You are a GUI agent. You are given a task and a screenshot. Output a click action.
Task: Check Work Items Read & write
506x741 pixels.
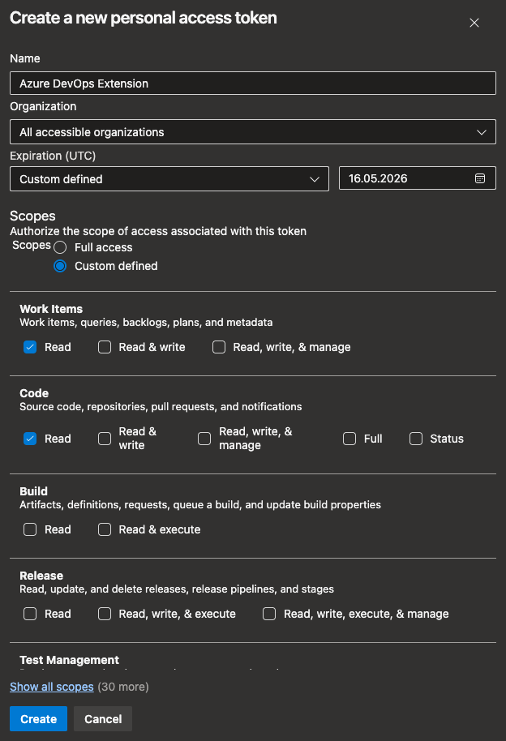pyautogui.click(x=105, y=347)
